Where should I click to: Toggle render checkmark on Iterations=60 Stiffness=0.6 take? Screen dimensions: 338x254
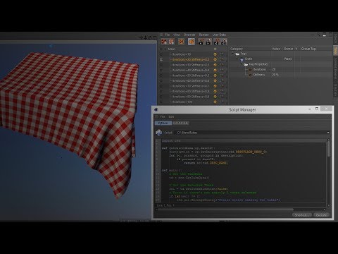(215, 81)
